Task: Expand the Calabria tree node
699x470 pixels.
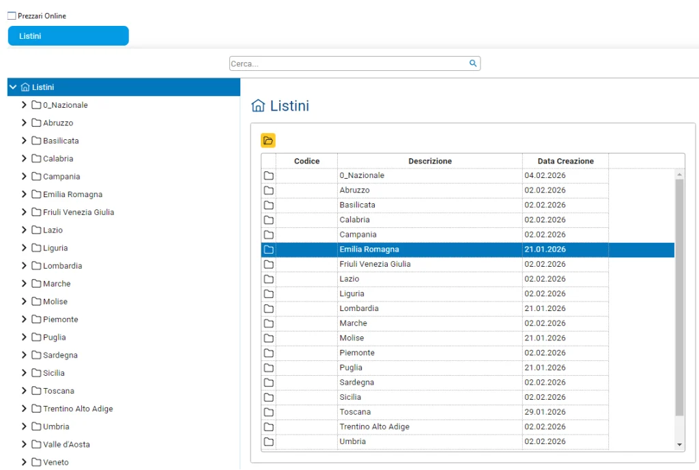Action: [24, 158]
